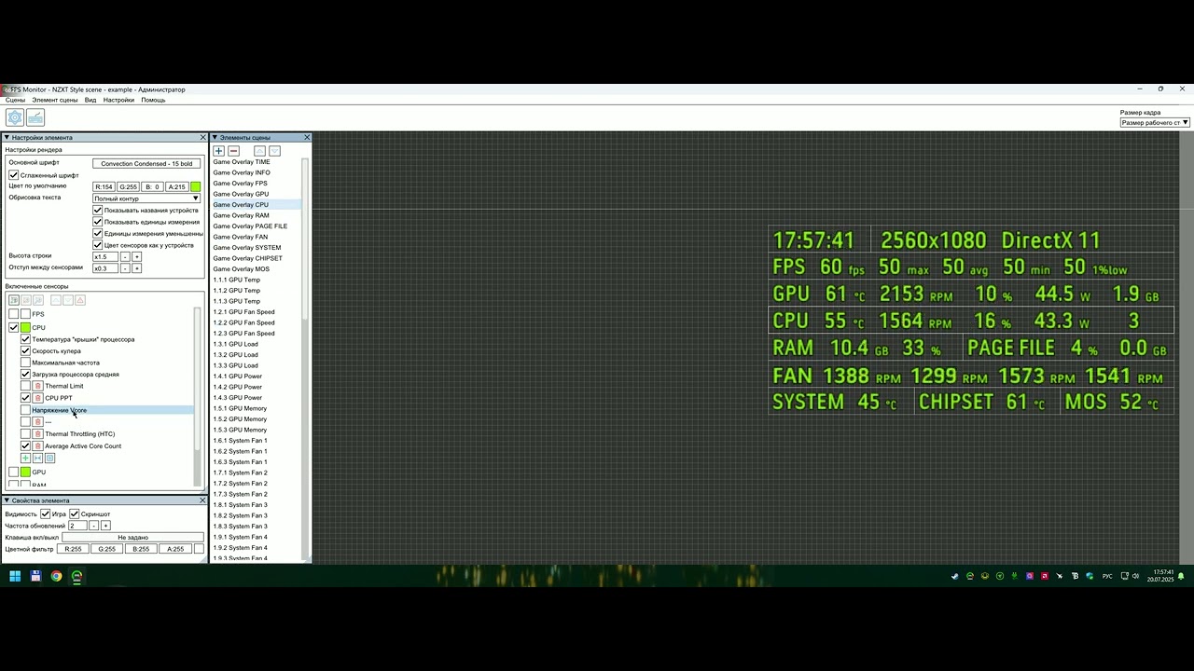The image size is (1194, 671).
Task: Toggle Цвет сенсоров как у устройств checkbox
Action: (x=98, y=245)
